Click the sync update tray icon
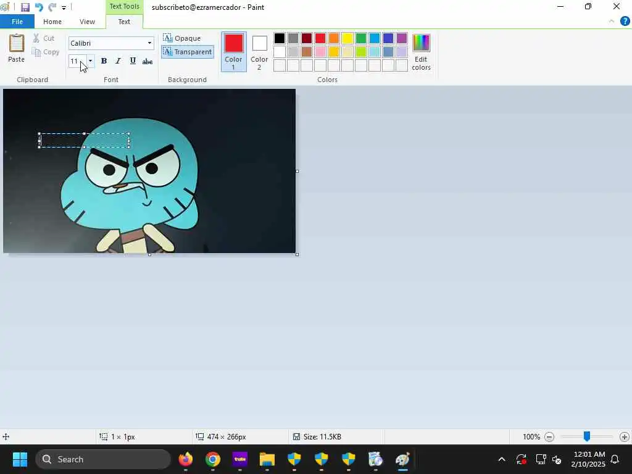632x474 pixels. (x=521, y=459)
